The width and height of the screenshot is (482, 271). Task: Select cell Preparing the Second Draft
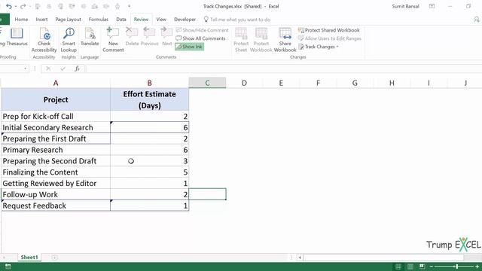(x=56, y=160)
